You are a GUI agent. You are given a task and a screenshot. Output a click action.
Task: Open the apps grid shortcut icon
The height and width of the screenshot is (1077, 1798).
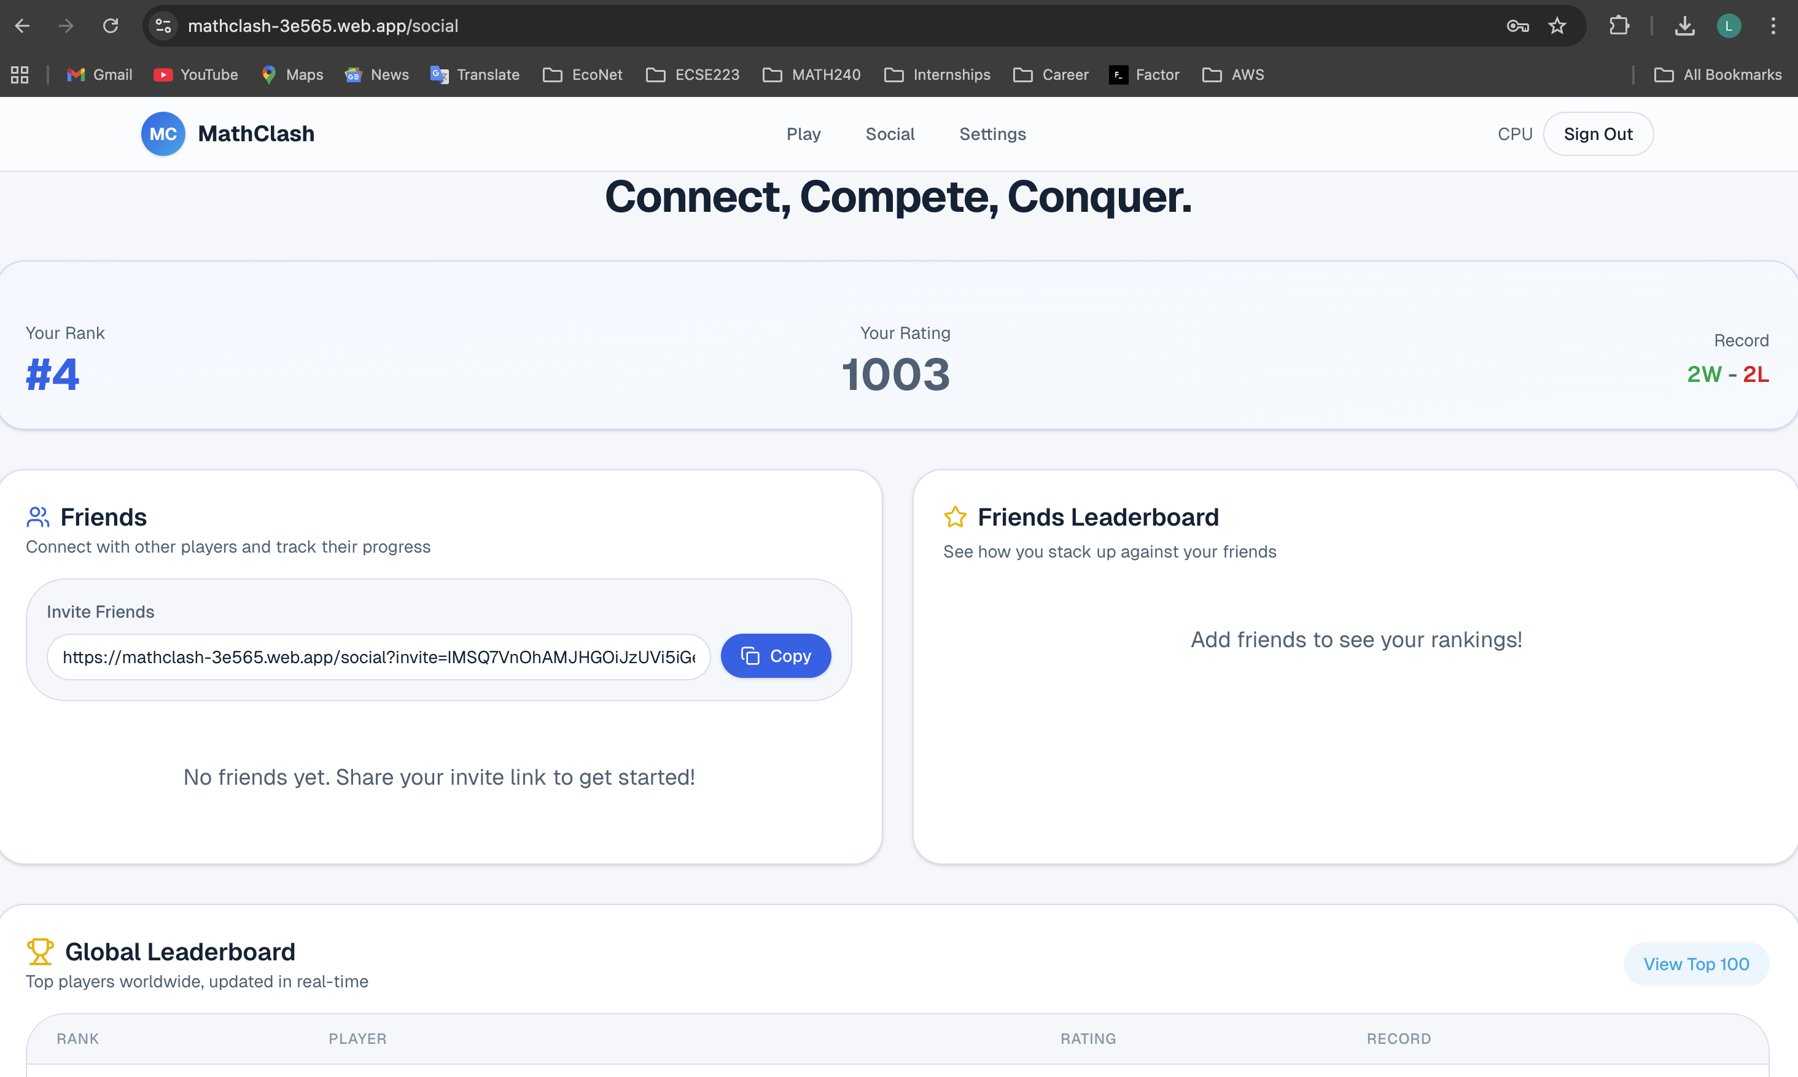(x=20, y=75)
